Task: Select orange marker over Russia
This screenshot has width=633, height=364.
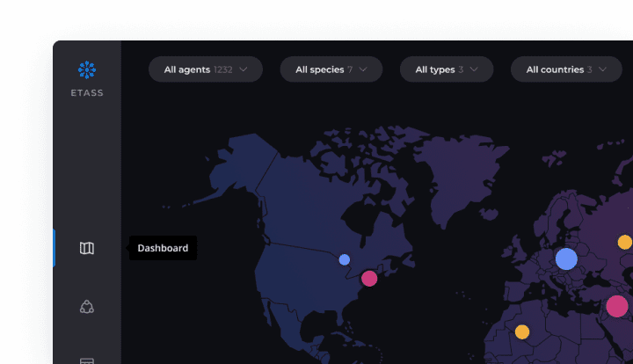Action: [624, 242]
